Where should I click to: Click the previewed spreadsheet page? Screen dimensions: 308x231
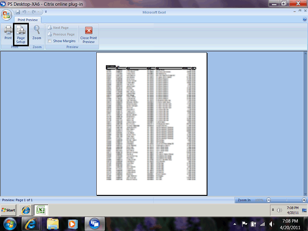click(152, 124)
